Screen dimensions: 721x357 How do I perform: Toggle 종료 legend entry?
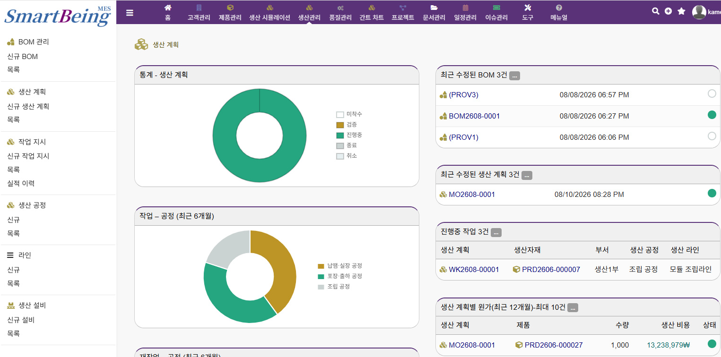[347, 145]
